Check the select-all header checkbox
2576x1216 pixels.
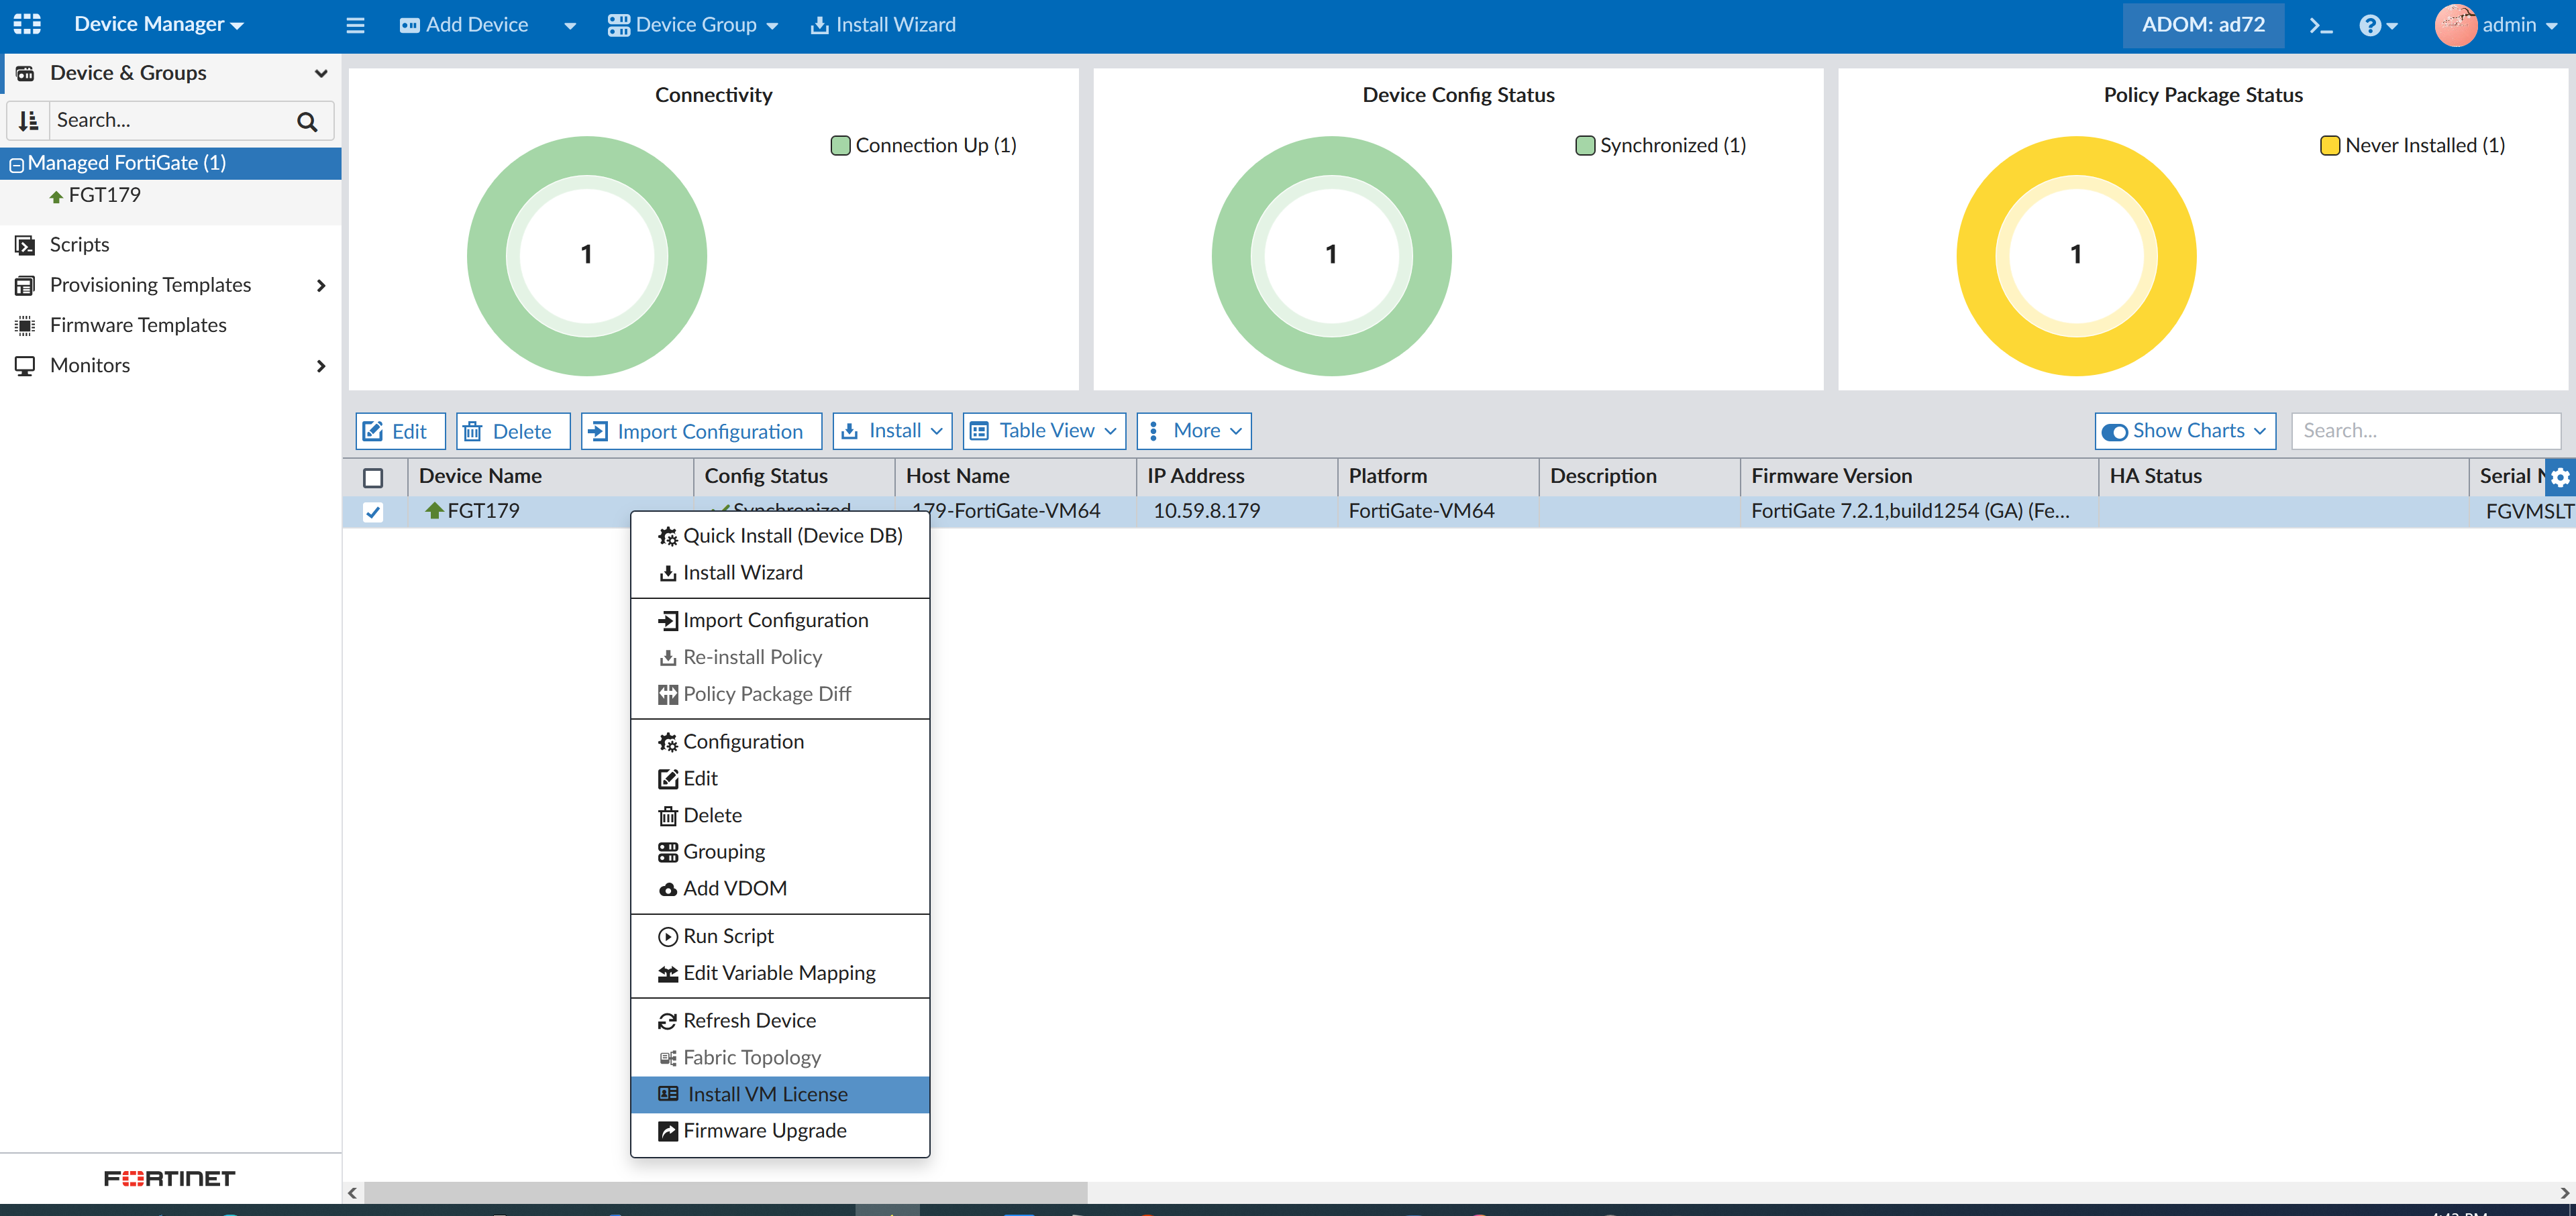pyautogui.click(x=373, y=478)
